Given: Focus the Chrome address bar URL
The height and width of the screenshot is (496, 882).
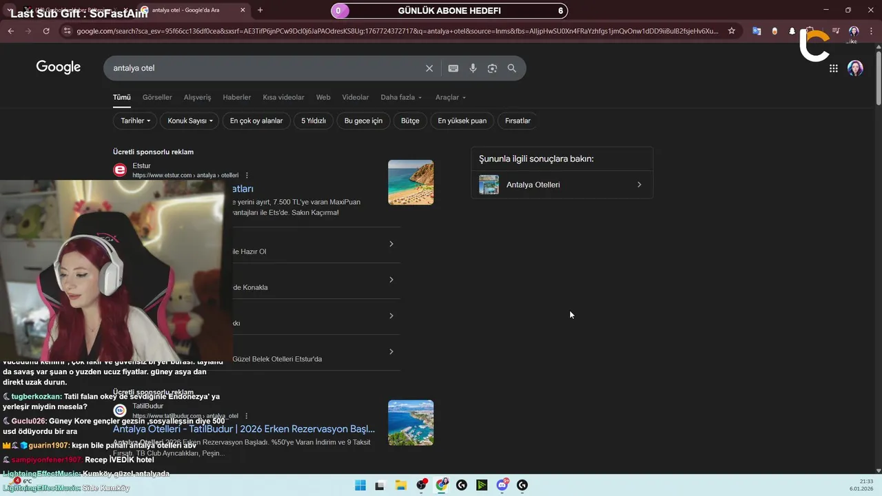Looking at the screenshot, I should point(397,31).
